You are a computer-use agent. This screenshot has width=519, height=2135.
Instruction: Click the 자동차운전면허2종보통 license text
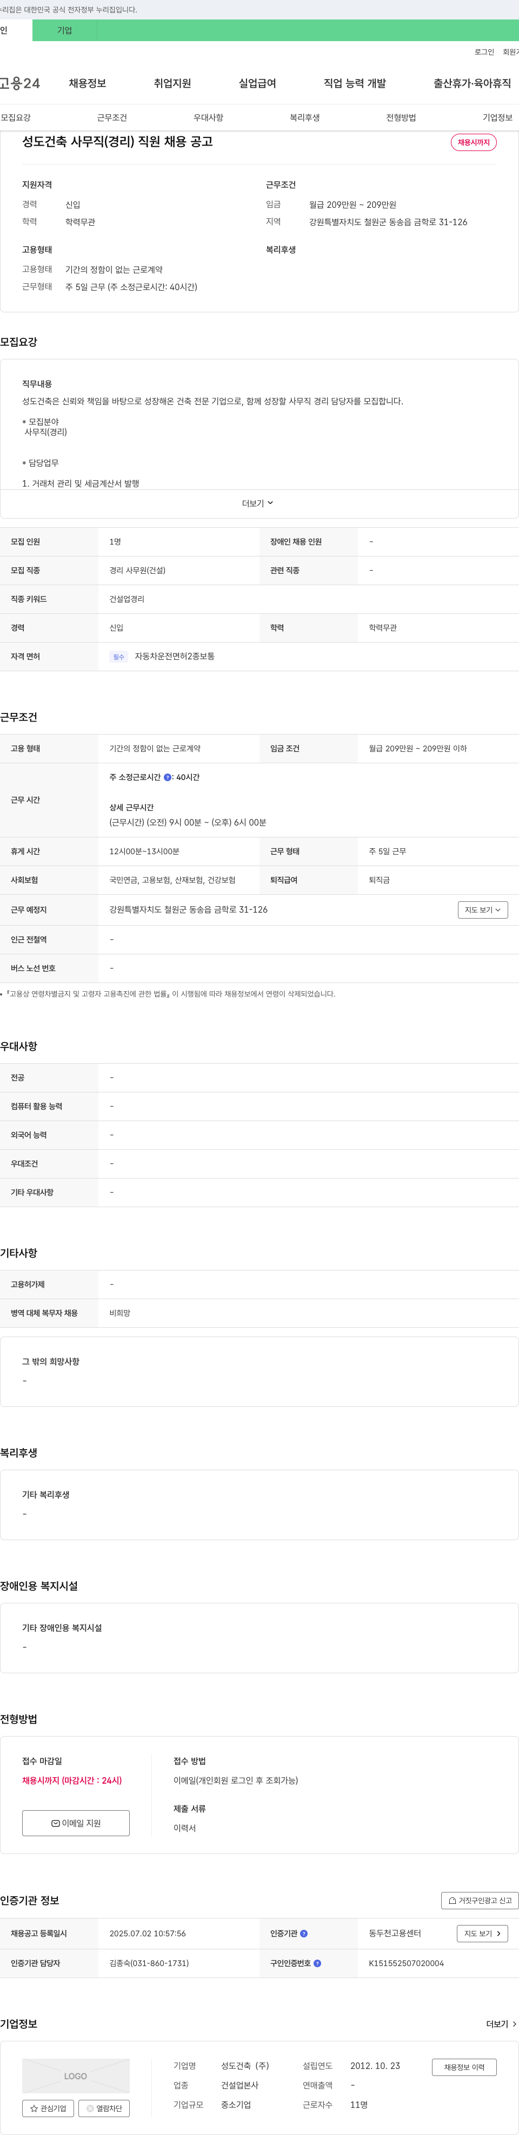[175, 657]
